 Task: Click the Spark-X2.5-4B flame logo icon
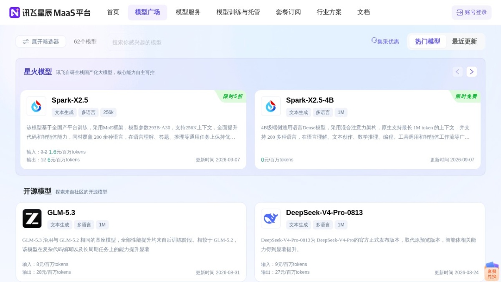coord(271,106)
